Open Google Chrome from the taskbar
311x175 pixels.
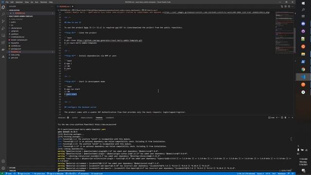(x=303, y=70)
